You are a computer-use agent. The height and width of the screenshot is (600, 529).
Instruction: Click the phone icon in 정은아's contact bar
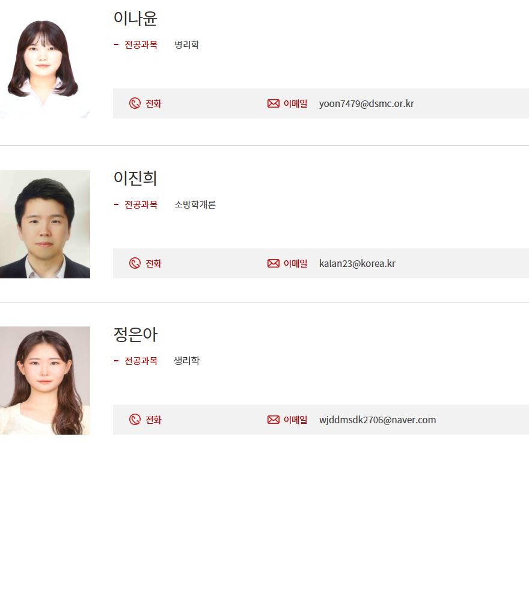pyautogui.click(x=135, y=420)
